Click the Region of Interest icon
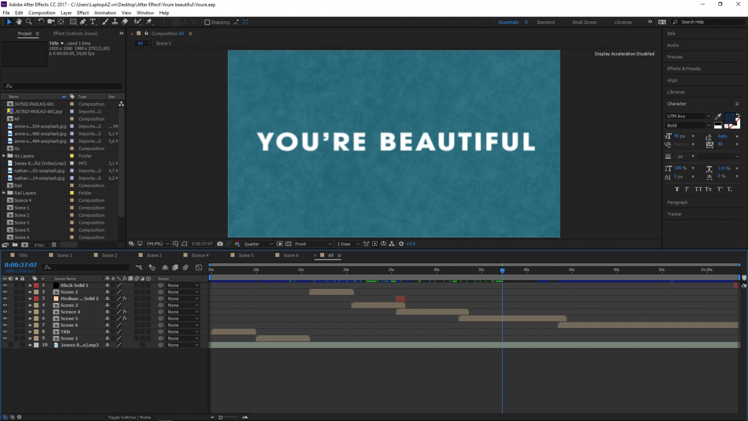 pos(280,244)
